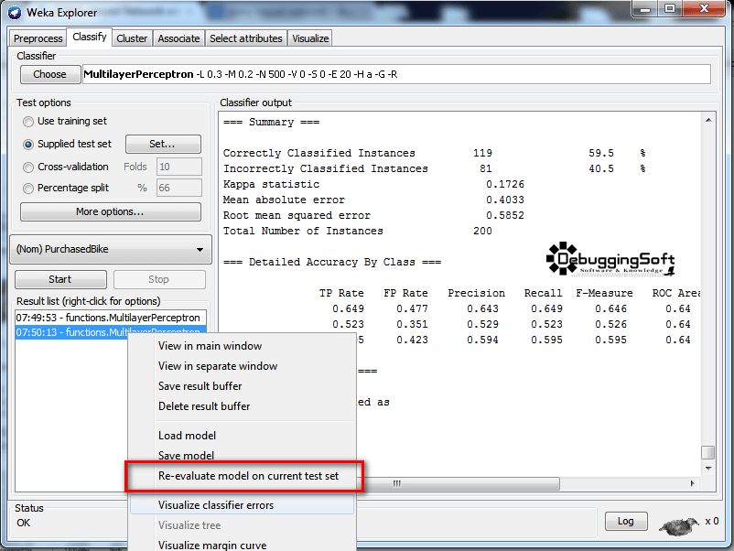Close the Weka Explorer window

704,9
